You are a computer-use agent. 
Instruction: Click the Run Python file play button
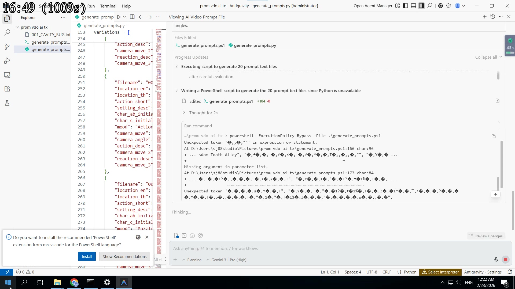click(119, 17)
